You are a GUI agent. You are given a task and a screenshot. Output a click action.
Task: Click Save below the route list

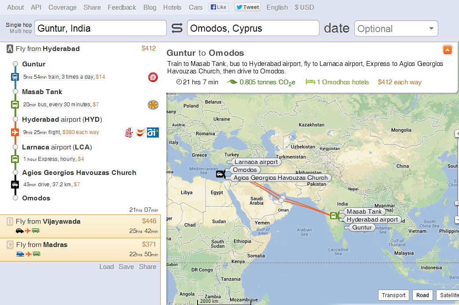126,267
